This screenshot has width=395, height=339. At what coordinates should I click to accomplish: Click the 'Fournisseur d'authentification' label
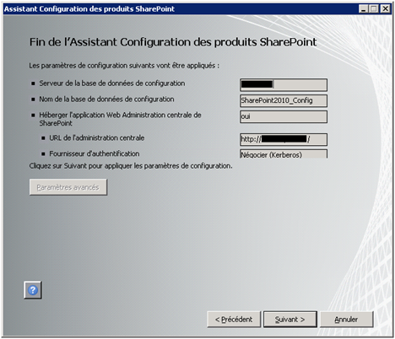[x=95, y=153]
